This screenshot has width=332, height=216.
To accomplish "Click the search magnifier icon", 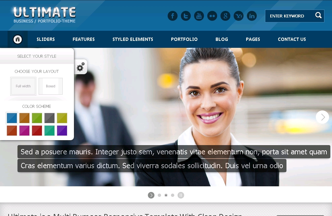I will coord(318,15).
